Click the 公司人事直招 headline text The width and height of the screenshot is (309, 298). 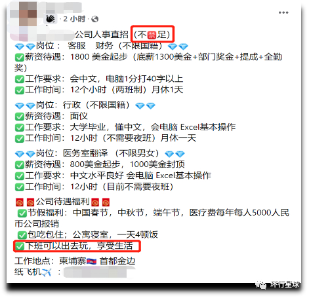pyautogui.click(x=102, y=35)
